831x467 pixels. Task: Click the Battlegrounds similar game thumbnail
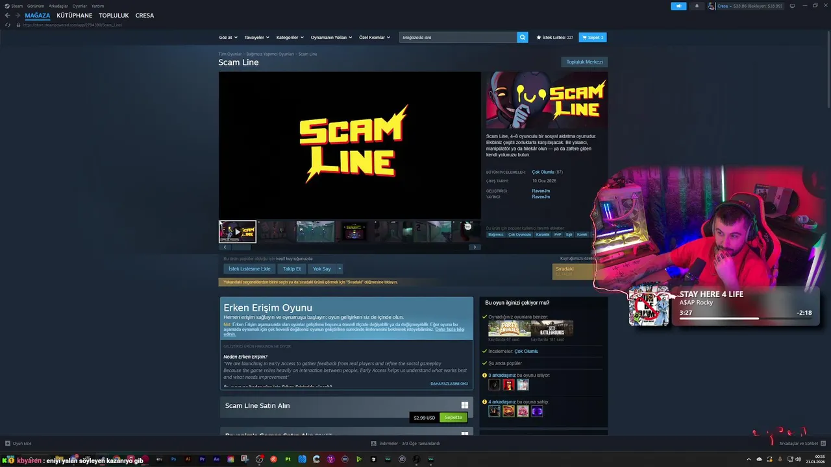tap(552, 328)
